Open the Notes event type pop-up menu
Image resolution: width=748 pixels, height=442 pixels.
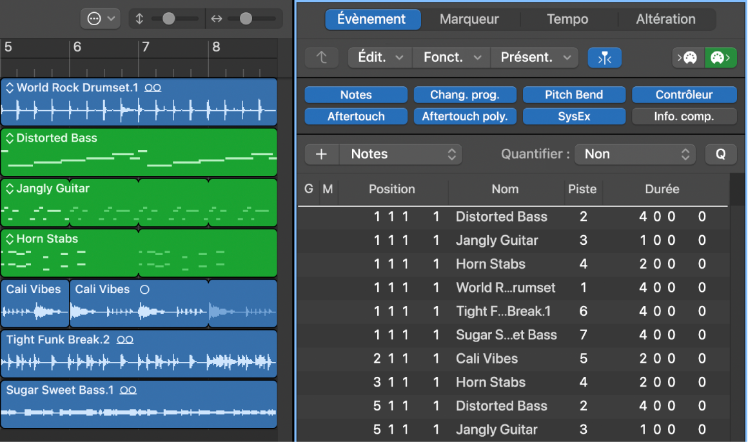(x=400, y=154)
